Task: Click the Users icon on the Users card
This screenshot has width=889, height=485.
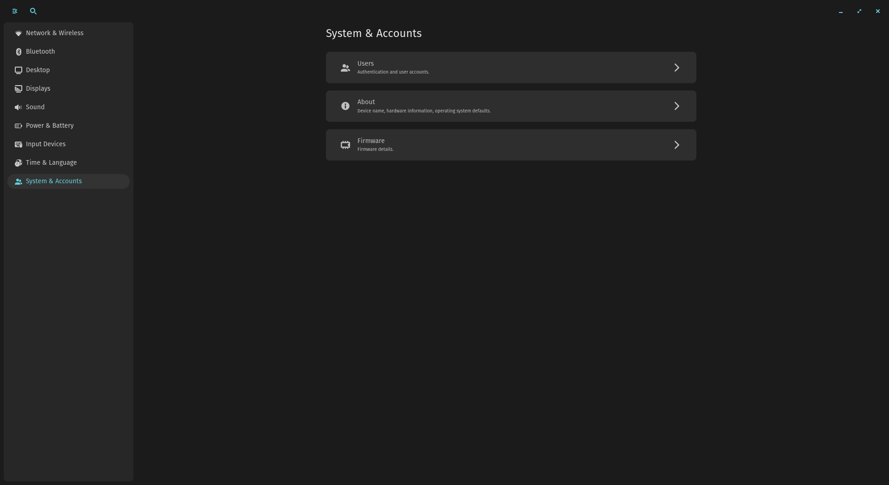Action: tap(345, 68)
